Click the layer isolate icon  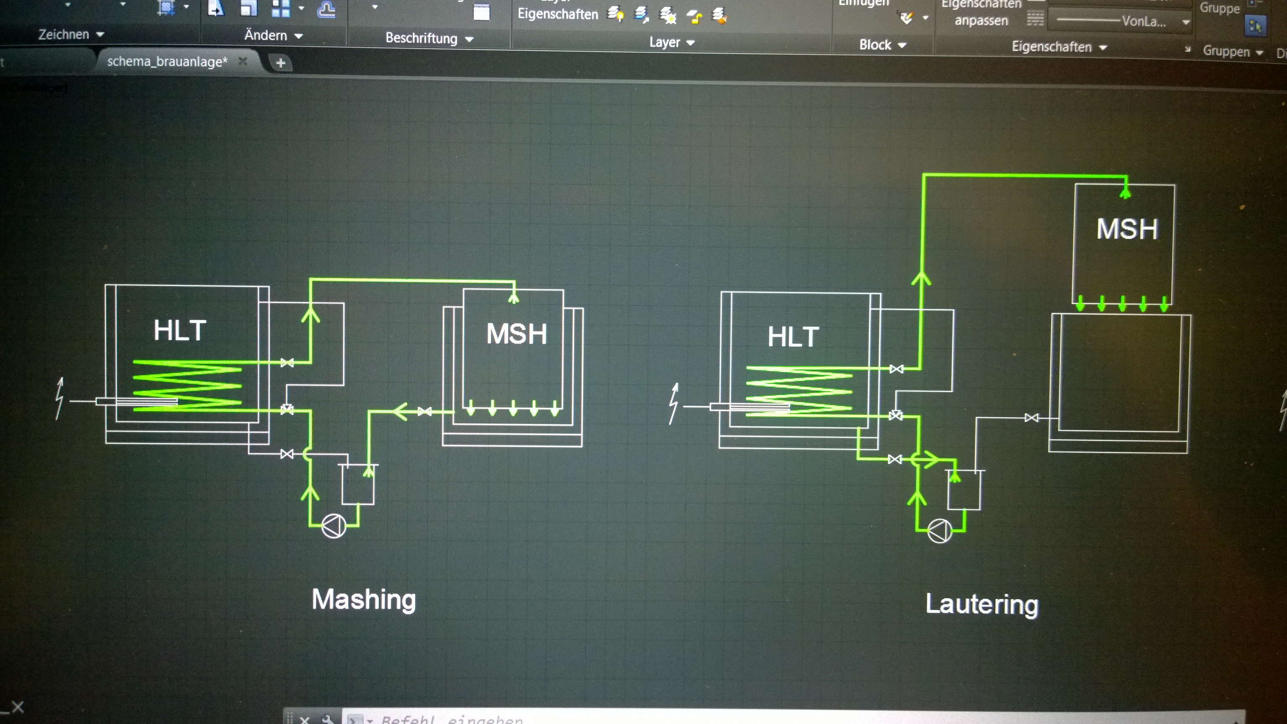[641, 15]
